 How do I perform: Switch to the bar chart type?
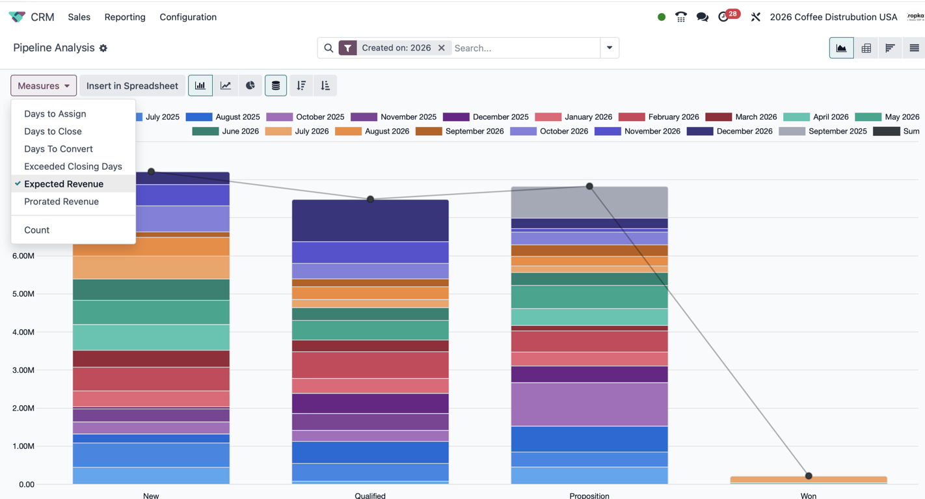pyautogui.click(x=200, y=85)
